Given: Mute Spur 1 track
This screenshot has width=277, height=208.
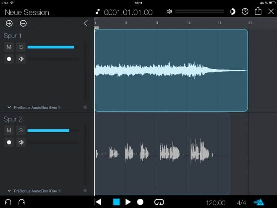Looking at the screenshot, I should tap(9, 47).
